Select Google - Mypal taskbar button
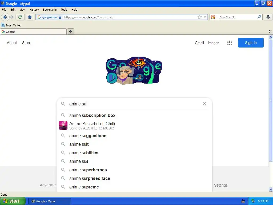Screen dimensions: 273x205 (49, 201)
